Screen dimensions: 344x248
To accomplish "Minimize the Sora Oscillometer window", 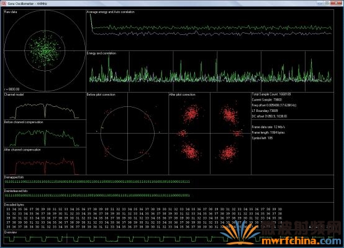I will pos(320,3).
